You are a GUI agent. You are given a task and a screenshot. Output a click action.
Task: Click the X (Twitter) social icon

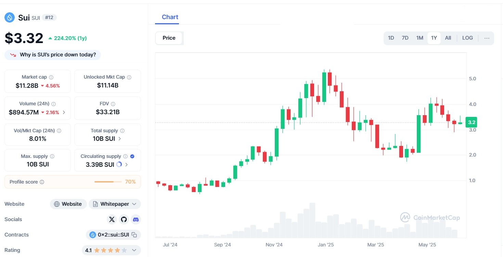112,219
